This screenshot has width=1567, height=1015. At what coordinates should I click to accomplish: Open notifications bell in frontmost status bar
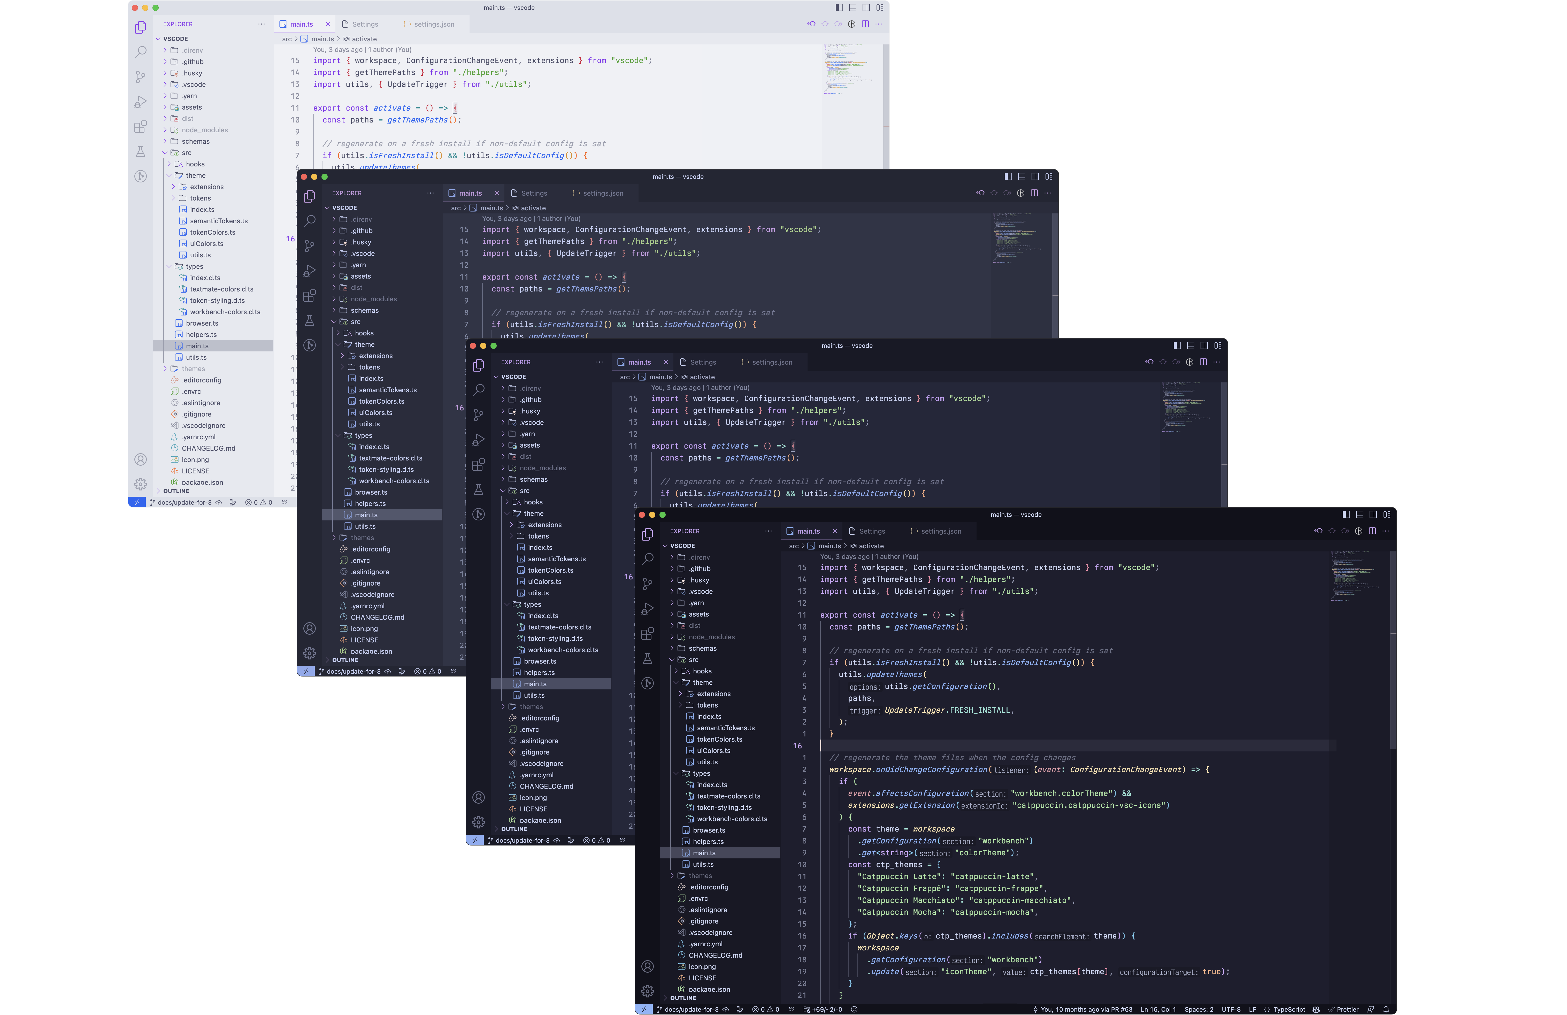(x=1386, y=1009)
